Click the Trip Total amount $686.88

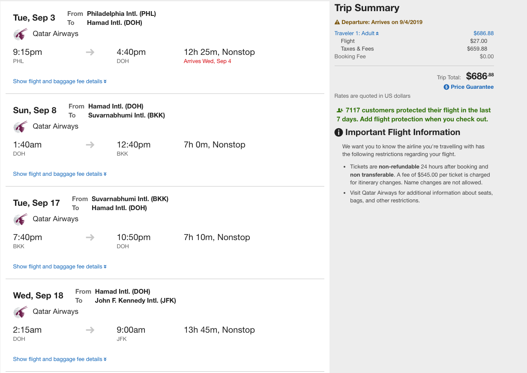pyautogui.click(x=479, y=76)
